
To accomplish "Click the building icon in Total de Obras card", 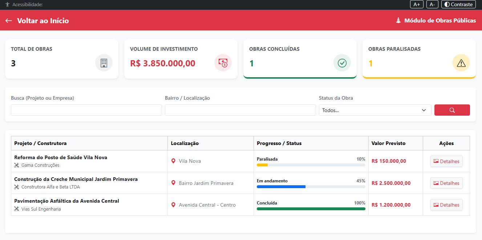I will click(104, 63).
